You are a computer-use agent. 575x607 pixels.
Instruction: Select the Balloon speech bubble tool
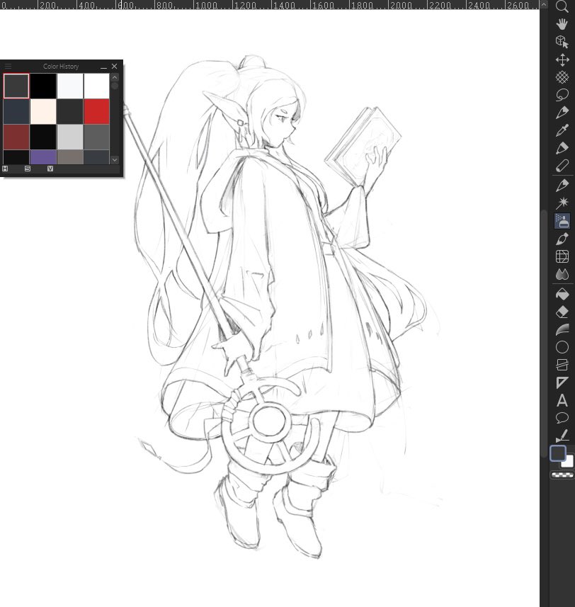coord(562,418)
